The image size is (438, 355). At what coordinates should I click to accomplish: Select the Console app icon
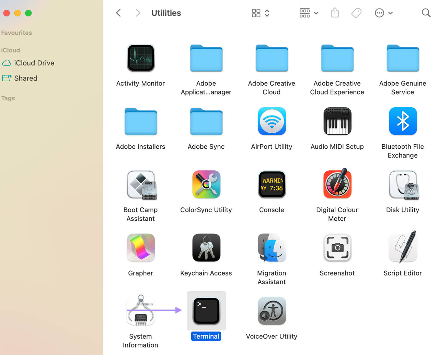coord(272,184)
